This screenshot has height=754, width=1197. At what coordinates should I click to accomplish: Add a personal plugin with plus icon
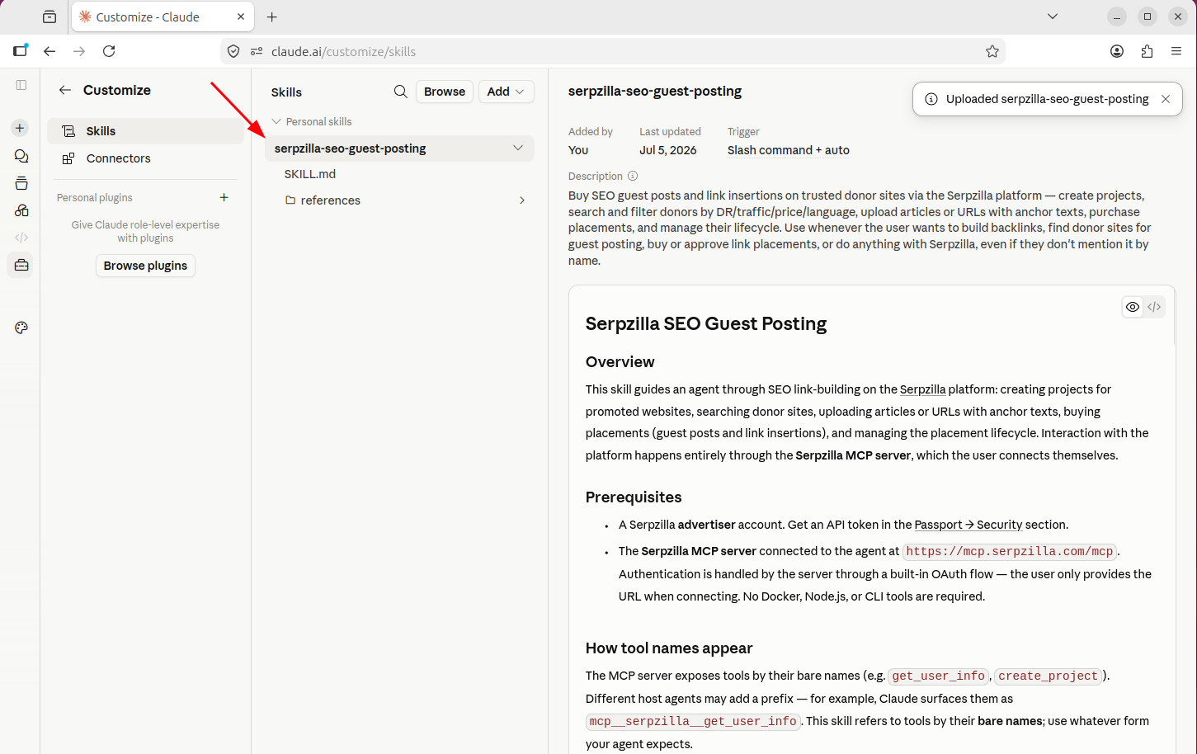pyautogui.click(x=224, y=197)
